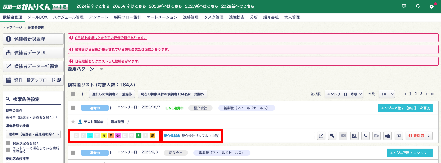Click the phone call icon
This screenshot has height=163, width=441.
point(365,136)
